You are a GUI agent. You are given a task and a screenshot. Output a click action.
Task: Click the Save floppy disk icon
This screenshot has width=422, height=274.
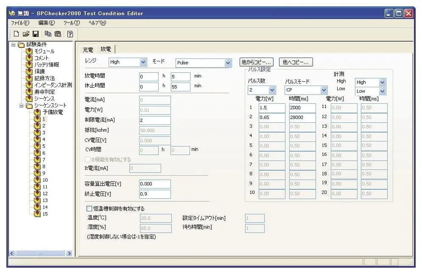click(x=36, y=34)
